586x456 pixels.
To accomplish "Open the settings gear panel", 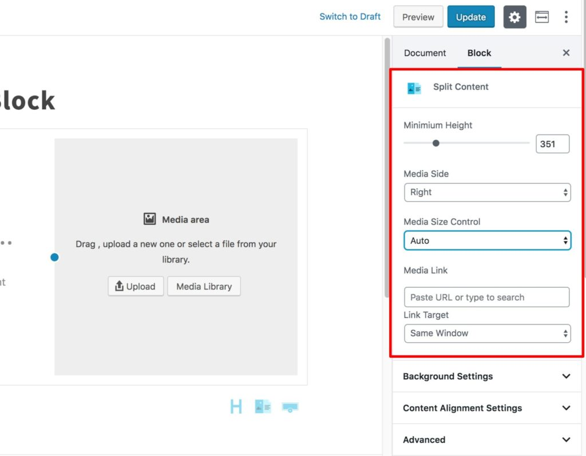I will click(x=514, y=17).
